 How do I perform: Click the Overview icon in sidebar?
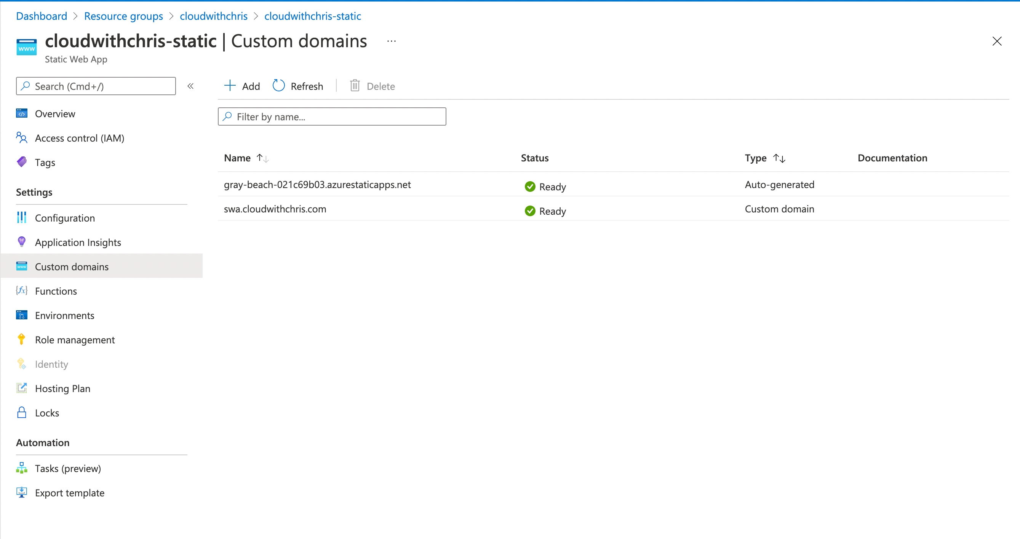22,113
